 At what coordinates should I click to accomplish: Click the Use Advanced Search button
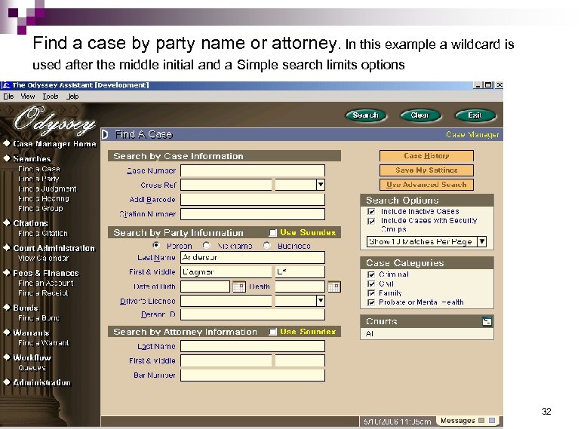pyautogui.click(x=426, y=185)
